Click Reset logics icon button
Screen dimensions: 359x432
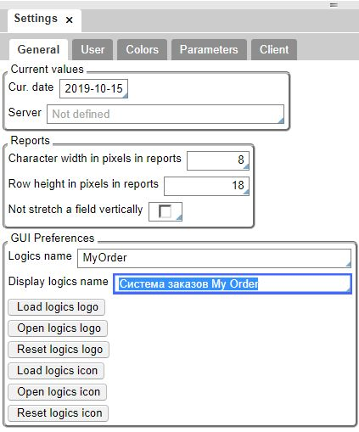(59, 413)
